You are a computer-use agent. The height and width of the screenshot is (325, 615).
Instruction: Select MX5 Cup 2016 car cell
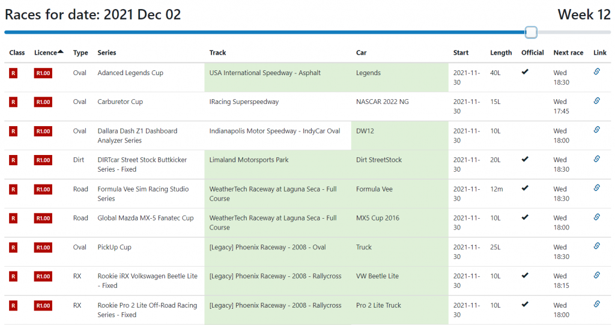(399, 222)
